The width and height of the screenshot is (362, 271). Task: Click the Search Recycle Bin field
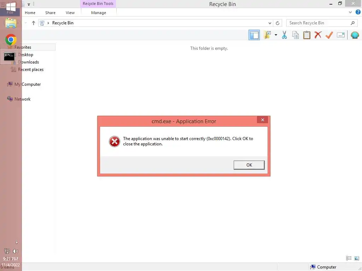[322, 23]
